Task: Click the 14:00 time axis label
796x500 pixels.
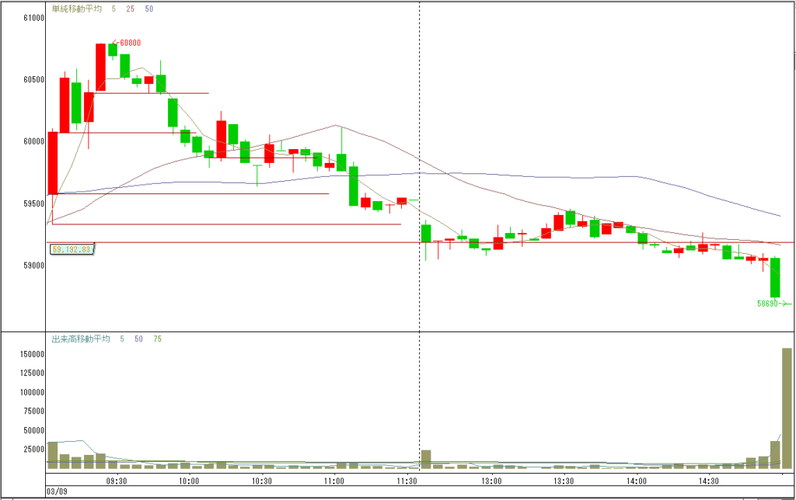Action: tap(636, 481)
